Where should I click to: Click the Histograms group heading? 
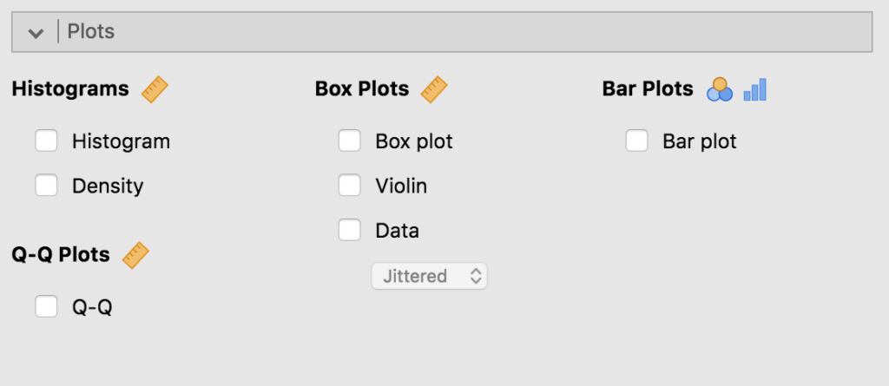point(70,88)
